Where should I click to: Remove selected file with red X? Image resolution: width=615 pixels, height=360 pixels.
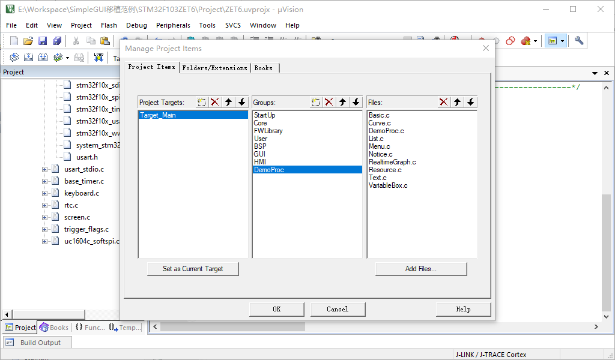(x=444, y=102)
